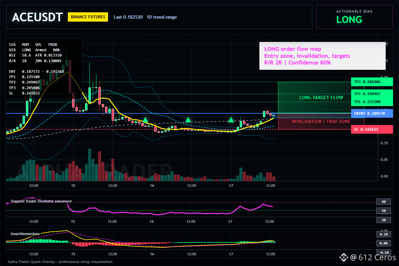Image resolution: width=399 pixels, height=266 pixels.
Task: Select the red SL 0.141652 price tag
Action: (372, 129)
